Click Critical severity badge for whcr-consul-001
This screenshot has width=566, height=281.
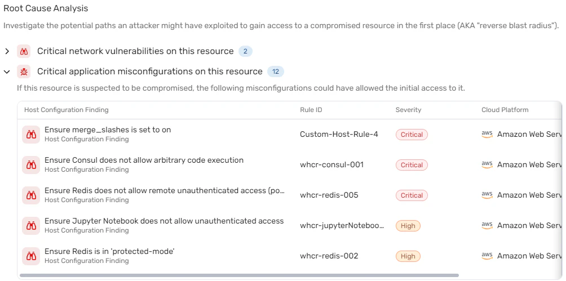click(412, 165)
